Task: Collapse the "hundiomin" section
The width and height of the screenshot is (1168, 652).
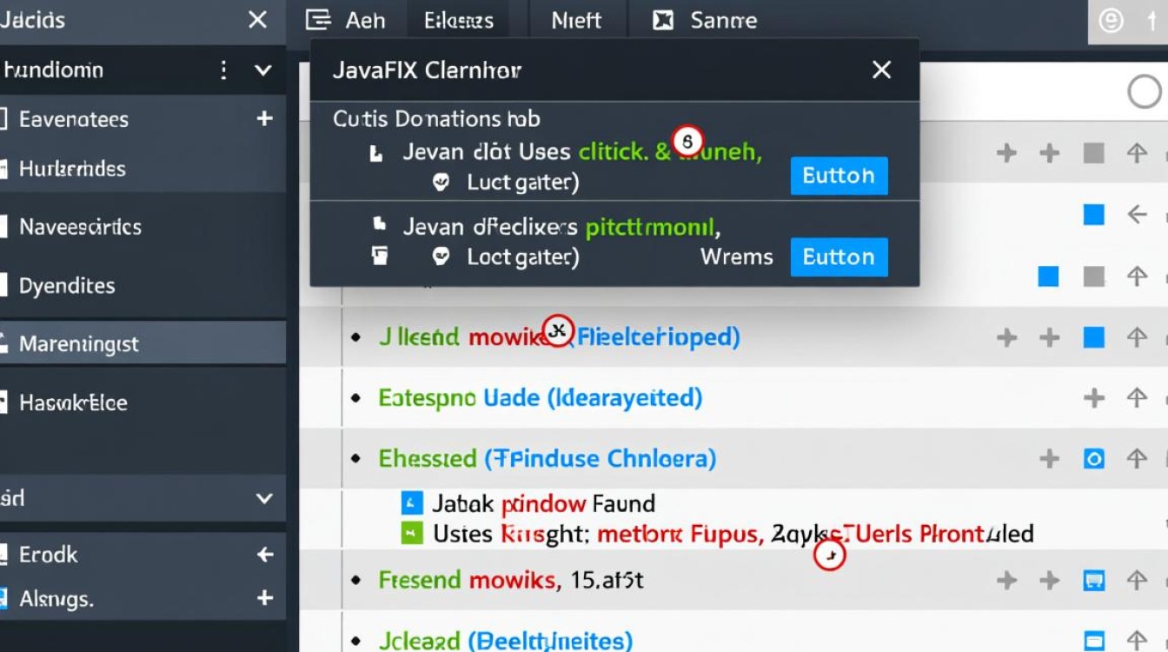Action: (x=262, y=70)
